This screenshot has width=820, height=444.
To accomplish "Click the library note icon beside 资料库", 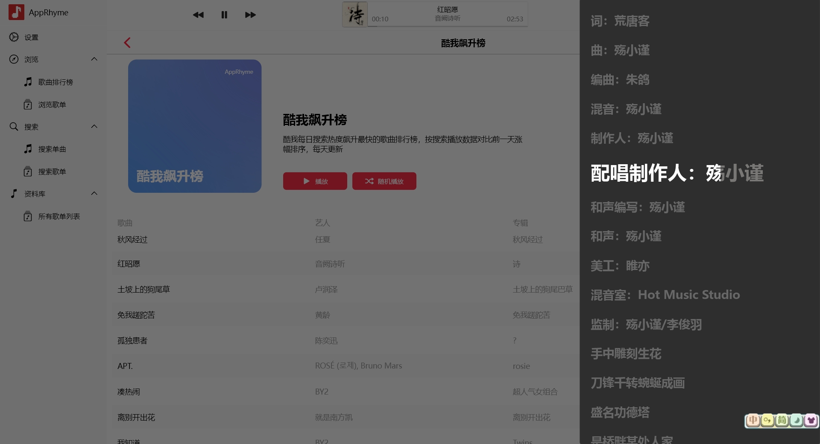I will tap(14, 194).
